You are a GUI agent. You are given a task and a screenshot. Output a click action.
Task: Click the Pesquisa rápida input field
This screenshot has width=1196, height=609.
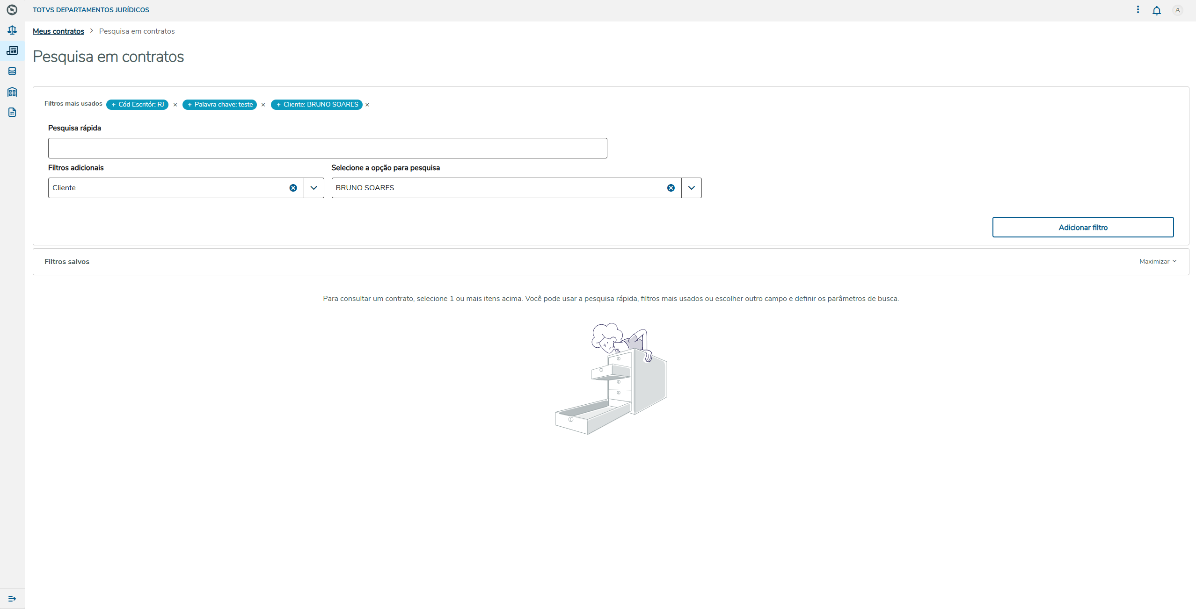coord(328,148)
